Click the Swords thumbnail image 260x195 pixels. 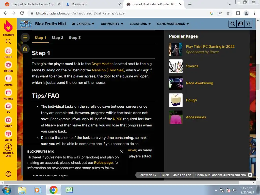tap(176, 66)
